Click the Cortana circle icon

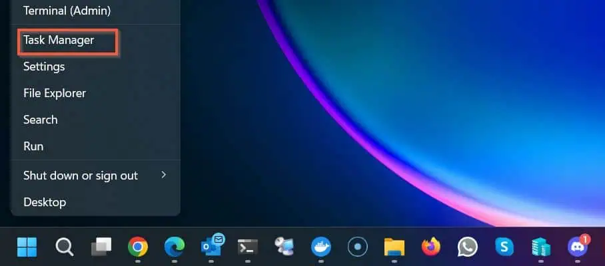[x=358, y=247]
